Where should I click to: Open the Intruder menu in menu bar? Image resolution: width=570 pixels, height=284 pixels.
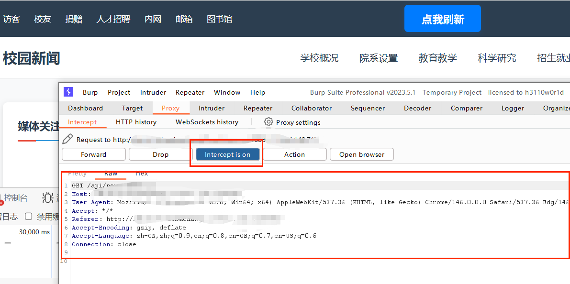(x=153, y=92)
